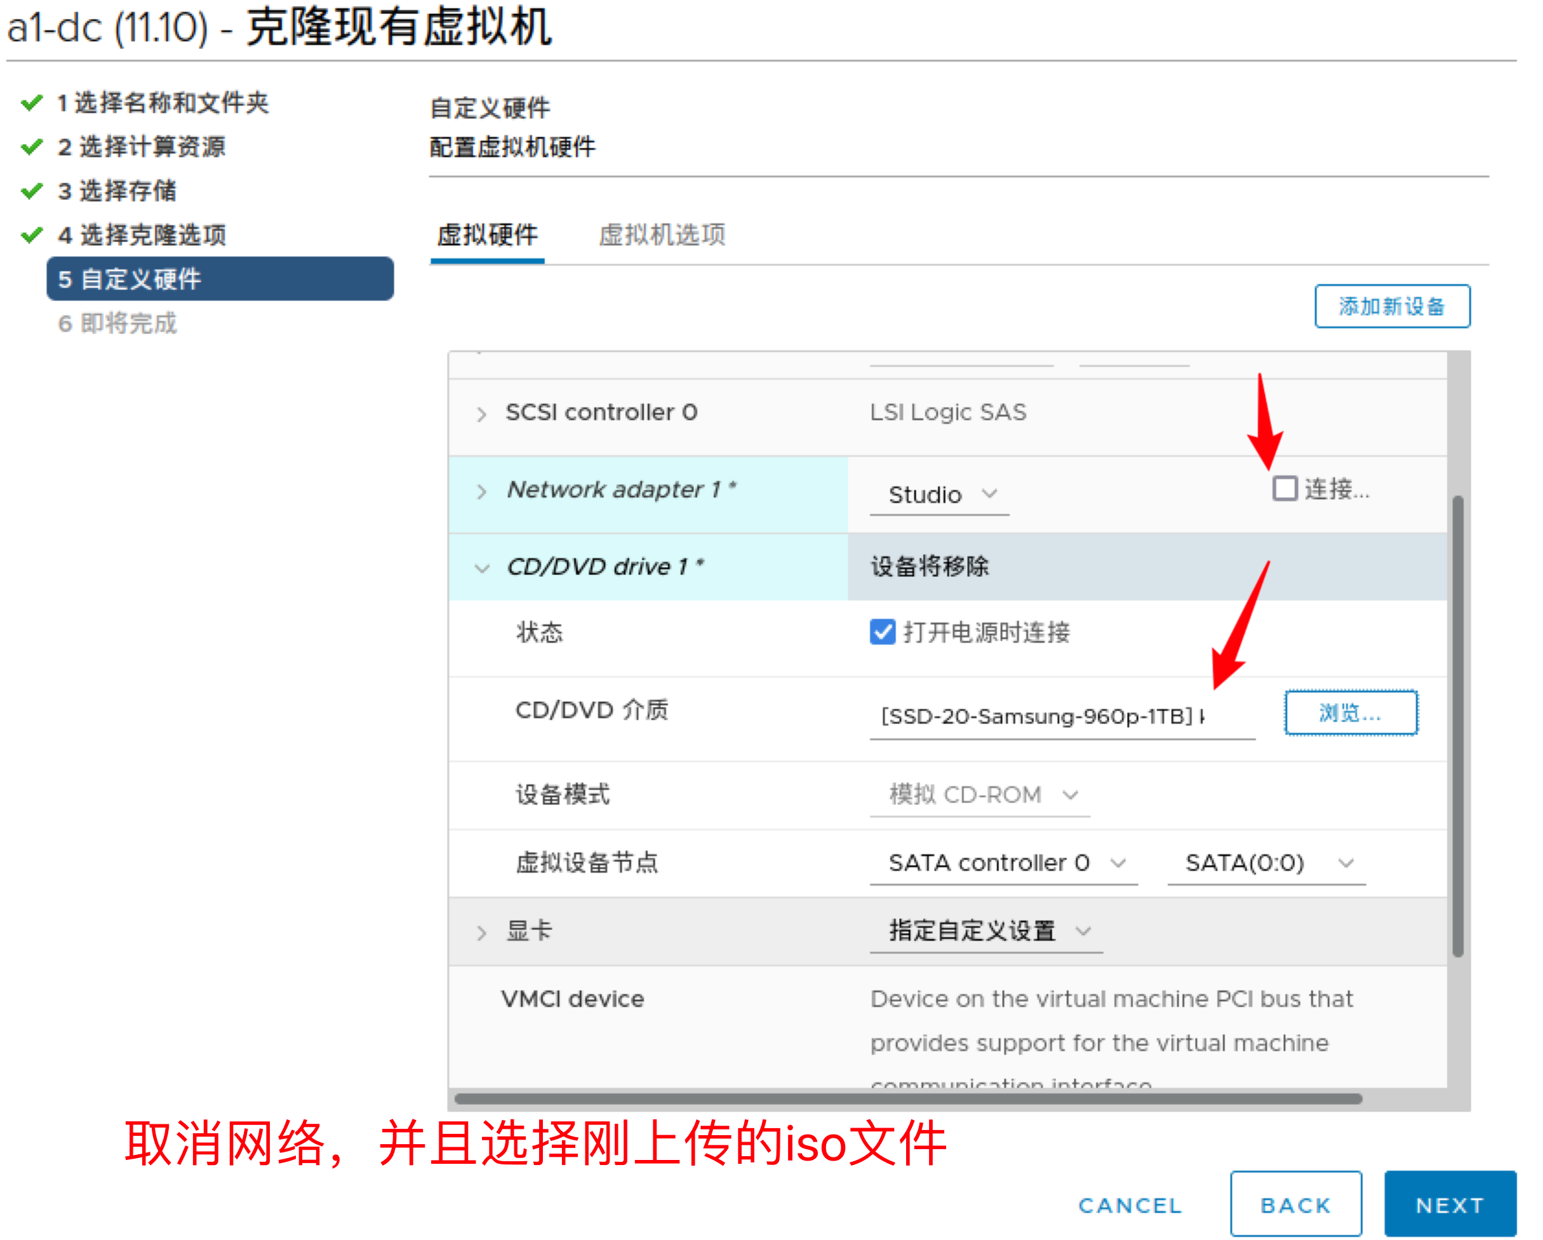Image resolution: width=1543 pixels, height=1240 pixels.
Task: Expand the Network adapter 1 row
Action: tap(482, 491)
